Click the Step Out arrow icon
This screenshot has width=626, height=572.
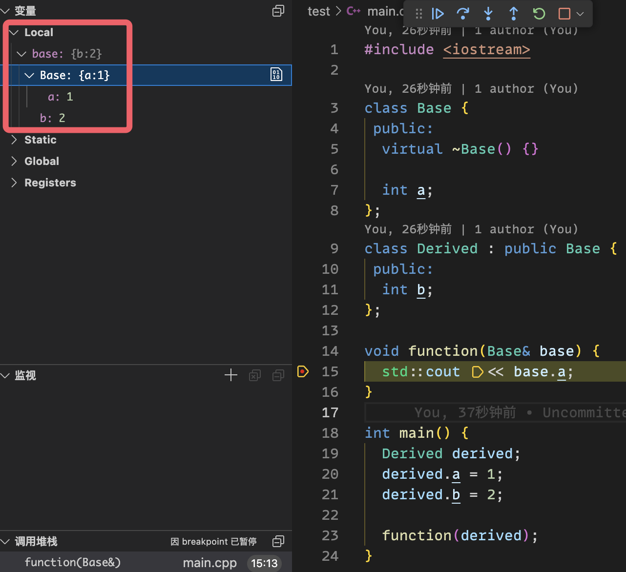pos(514,14)
